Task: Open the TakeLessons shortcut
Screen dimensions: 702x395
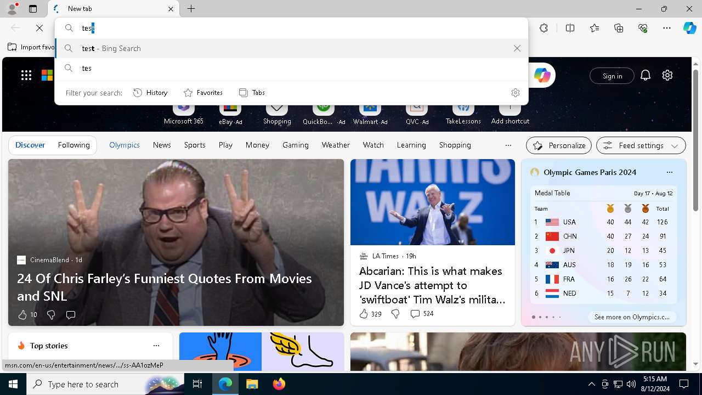Action: 463,114
